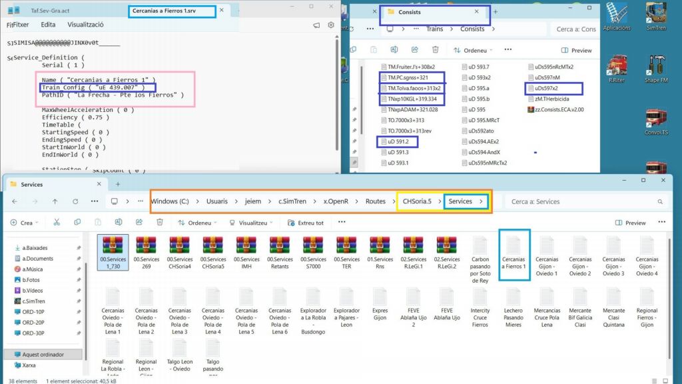This screenshot has height=384, width=682.
Task: Select Cercanias a Fierros 1 file
Action: pos(513,254)
